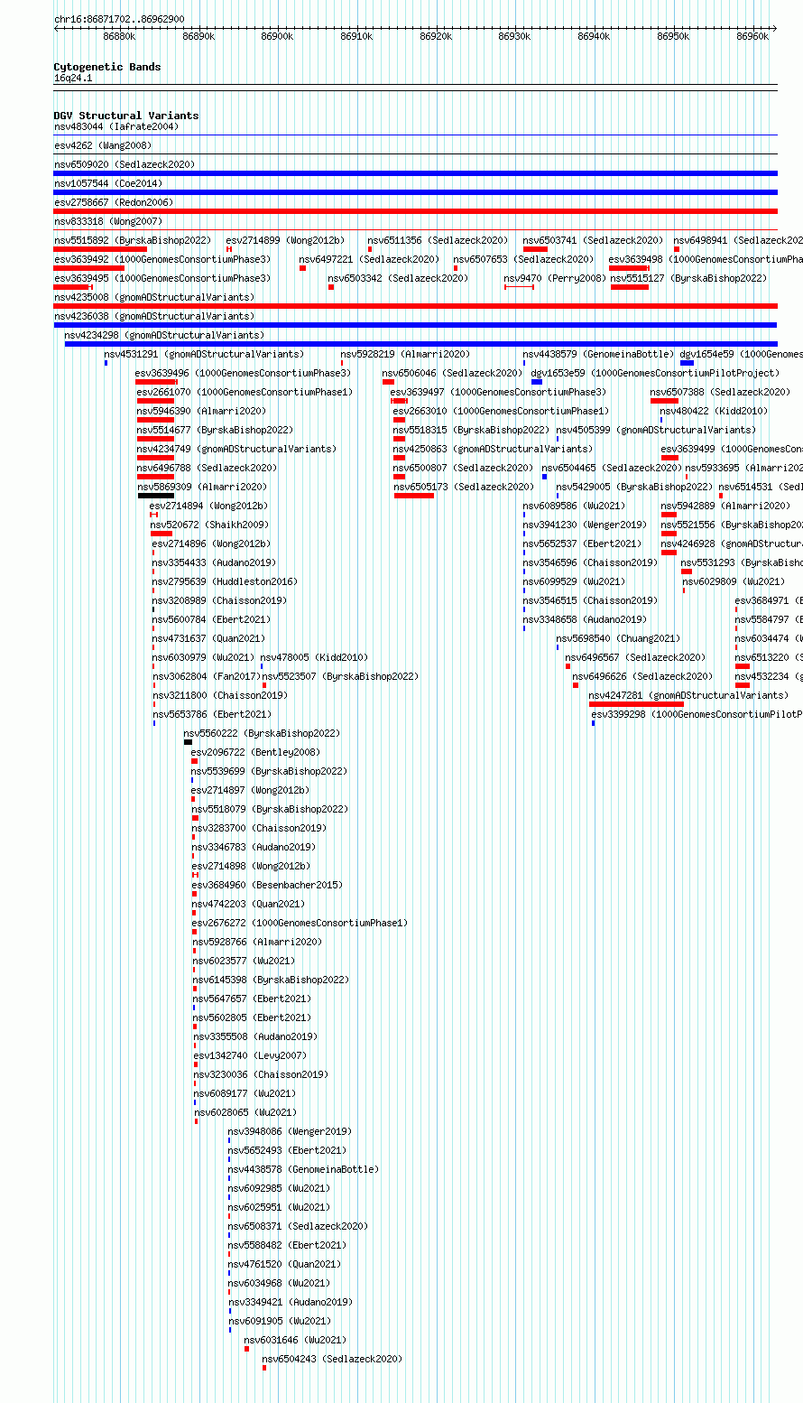Open the esv2096722 (Bentley2008) label
Image resolution: width=803 pixels, height=1403 pixels.
[x=255, y=752]
